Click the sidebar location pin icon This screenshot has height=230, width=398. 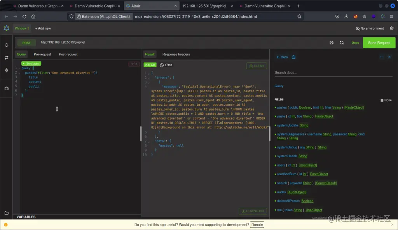[x=7, y=70]
